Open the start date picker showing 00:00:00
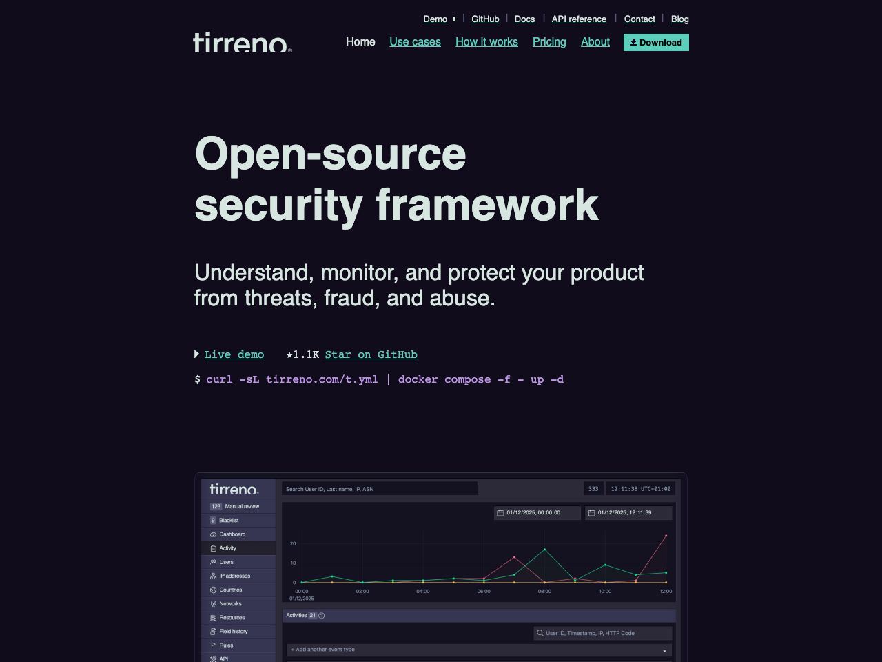The height and width of the screenshot is (662, 882). click(x=537, y=512)
